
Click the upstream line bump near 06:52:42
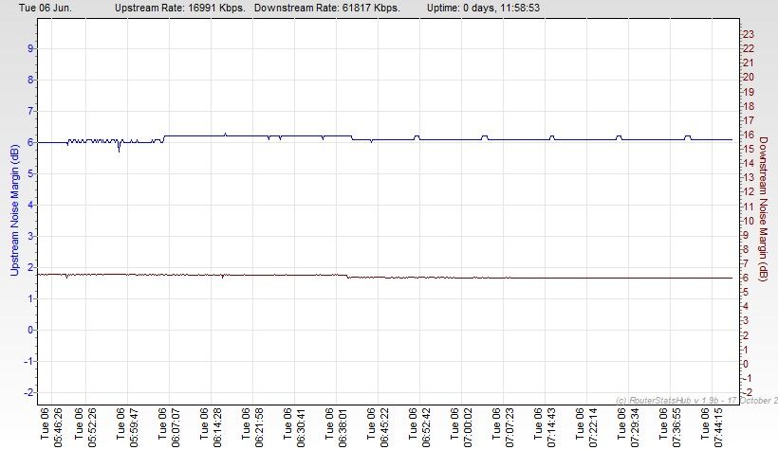pyautogui.click(x=417, y=137)
